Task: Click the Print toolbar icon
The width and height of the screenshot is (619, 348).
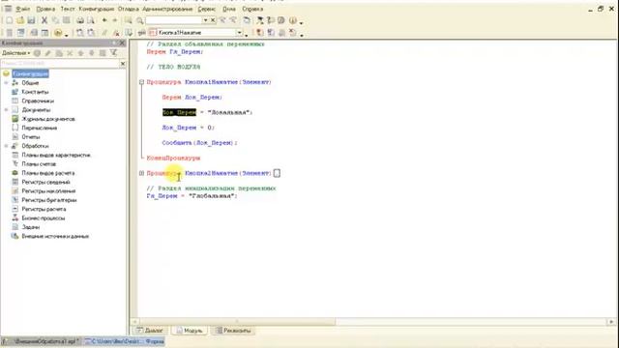Action: (80, 20)
